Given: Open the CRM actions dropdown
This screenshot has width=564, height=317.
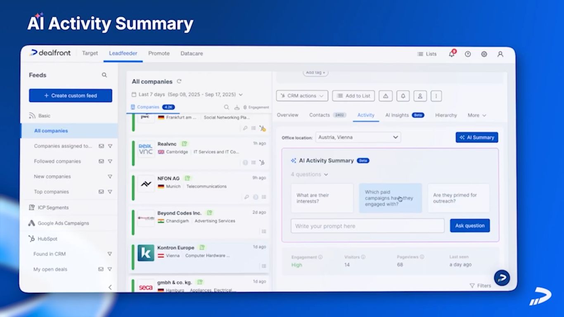Looking at the screenshot, I should (302, 96).
